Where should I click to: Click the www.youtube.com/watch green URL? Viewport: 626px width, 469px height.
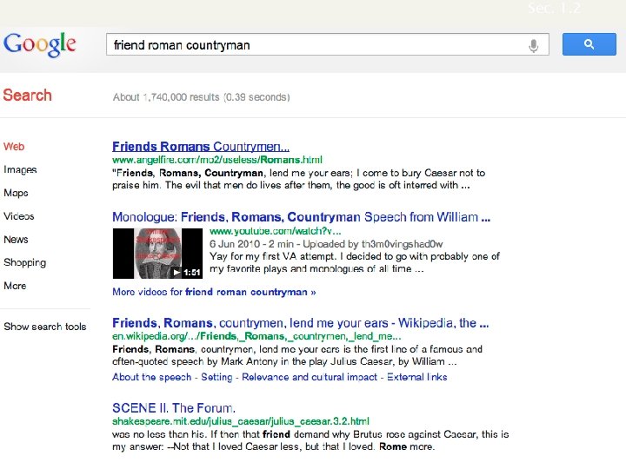pos(276,231)
